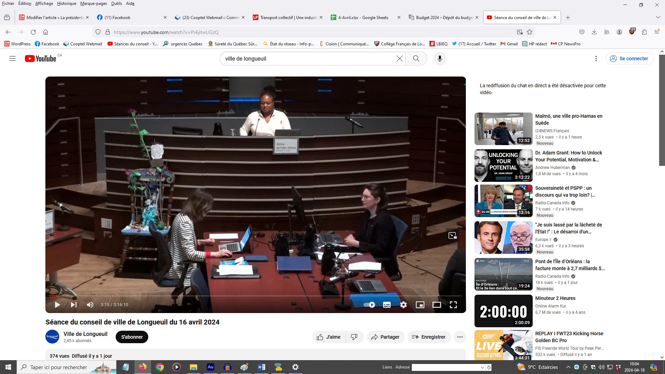This screenshot has height=374, width=665.
Task: Click the voice search microphone
Action: point(440,59)
